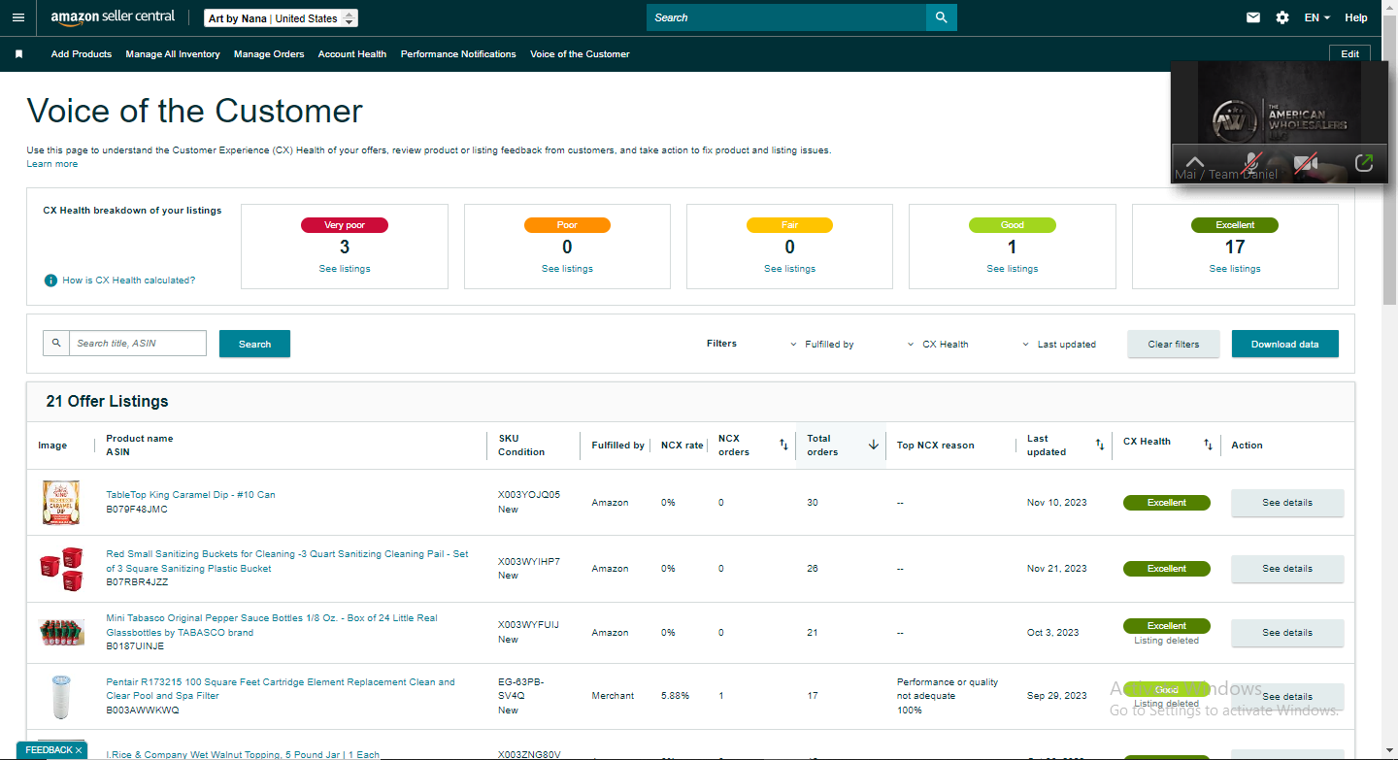Close the FEEDBACK tab with its X
The image size is (1398, 760).
pyautogui.click(x=79, y=750)
